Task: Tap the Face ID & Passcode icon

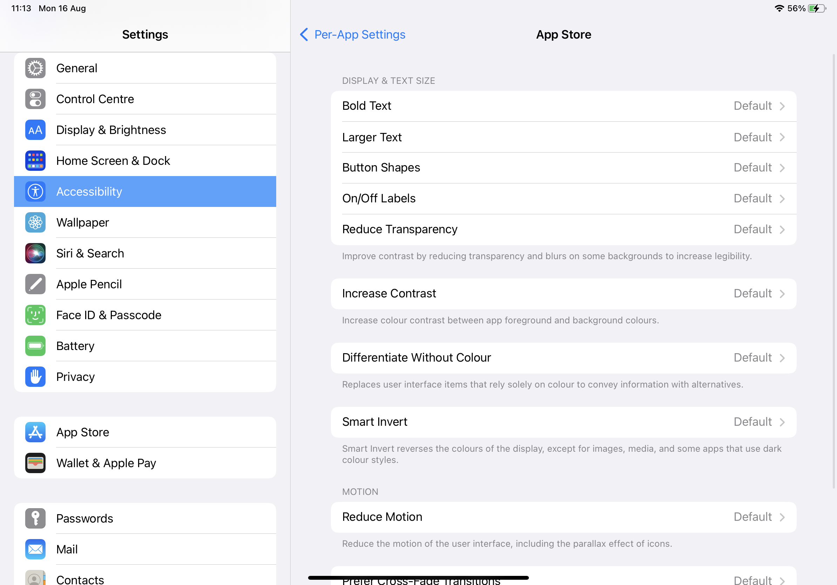Action: pyautogui.click(x=35, y=315)
